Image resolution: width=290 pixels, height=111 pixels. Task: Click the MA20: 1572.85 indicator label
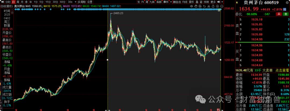[73, 6]
